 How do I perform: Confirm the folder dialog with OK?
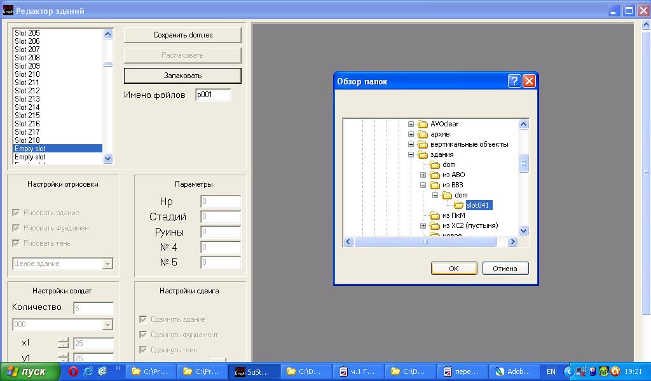tap(454, 269)
